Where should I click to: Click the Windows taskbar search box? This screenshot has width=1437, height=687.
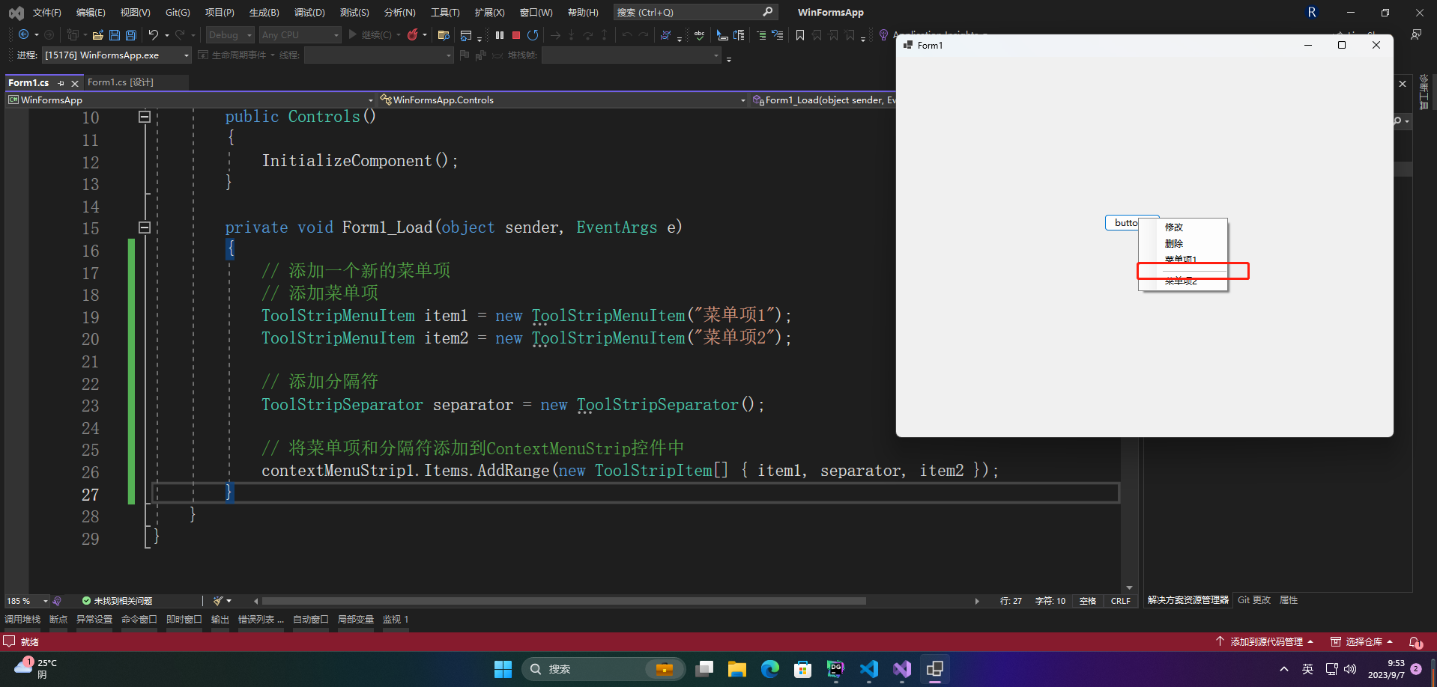[x=604, y=669]
